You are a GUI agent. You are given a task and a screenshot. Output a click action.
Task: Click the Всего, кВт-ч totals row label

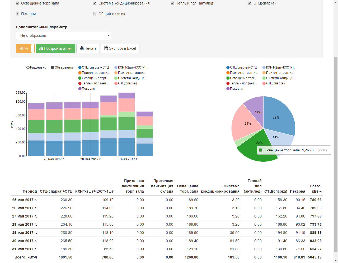pos(26,257)
